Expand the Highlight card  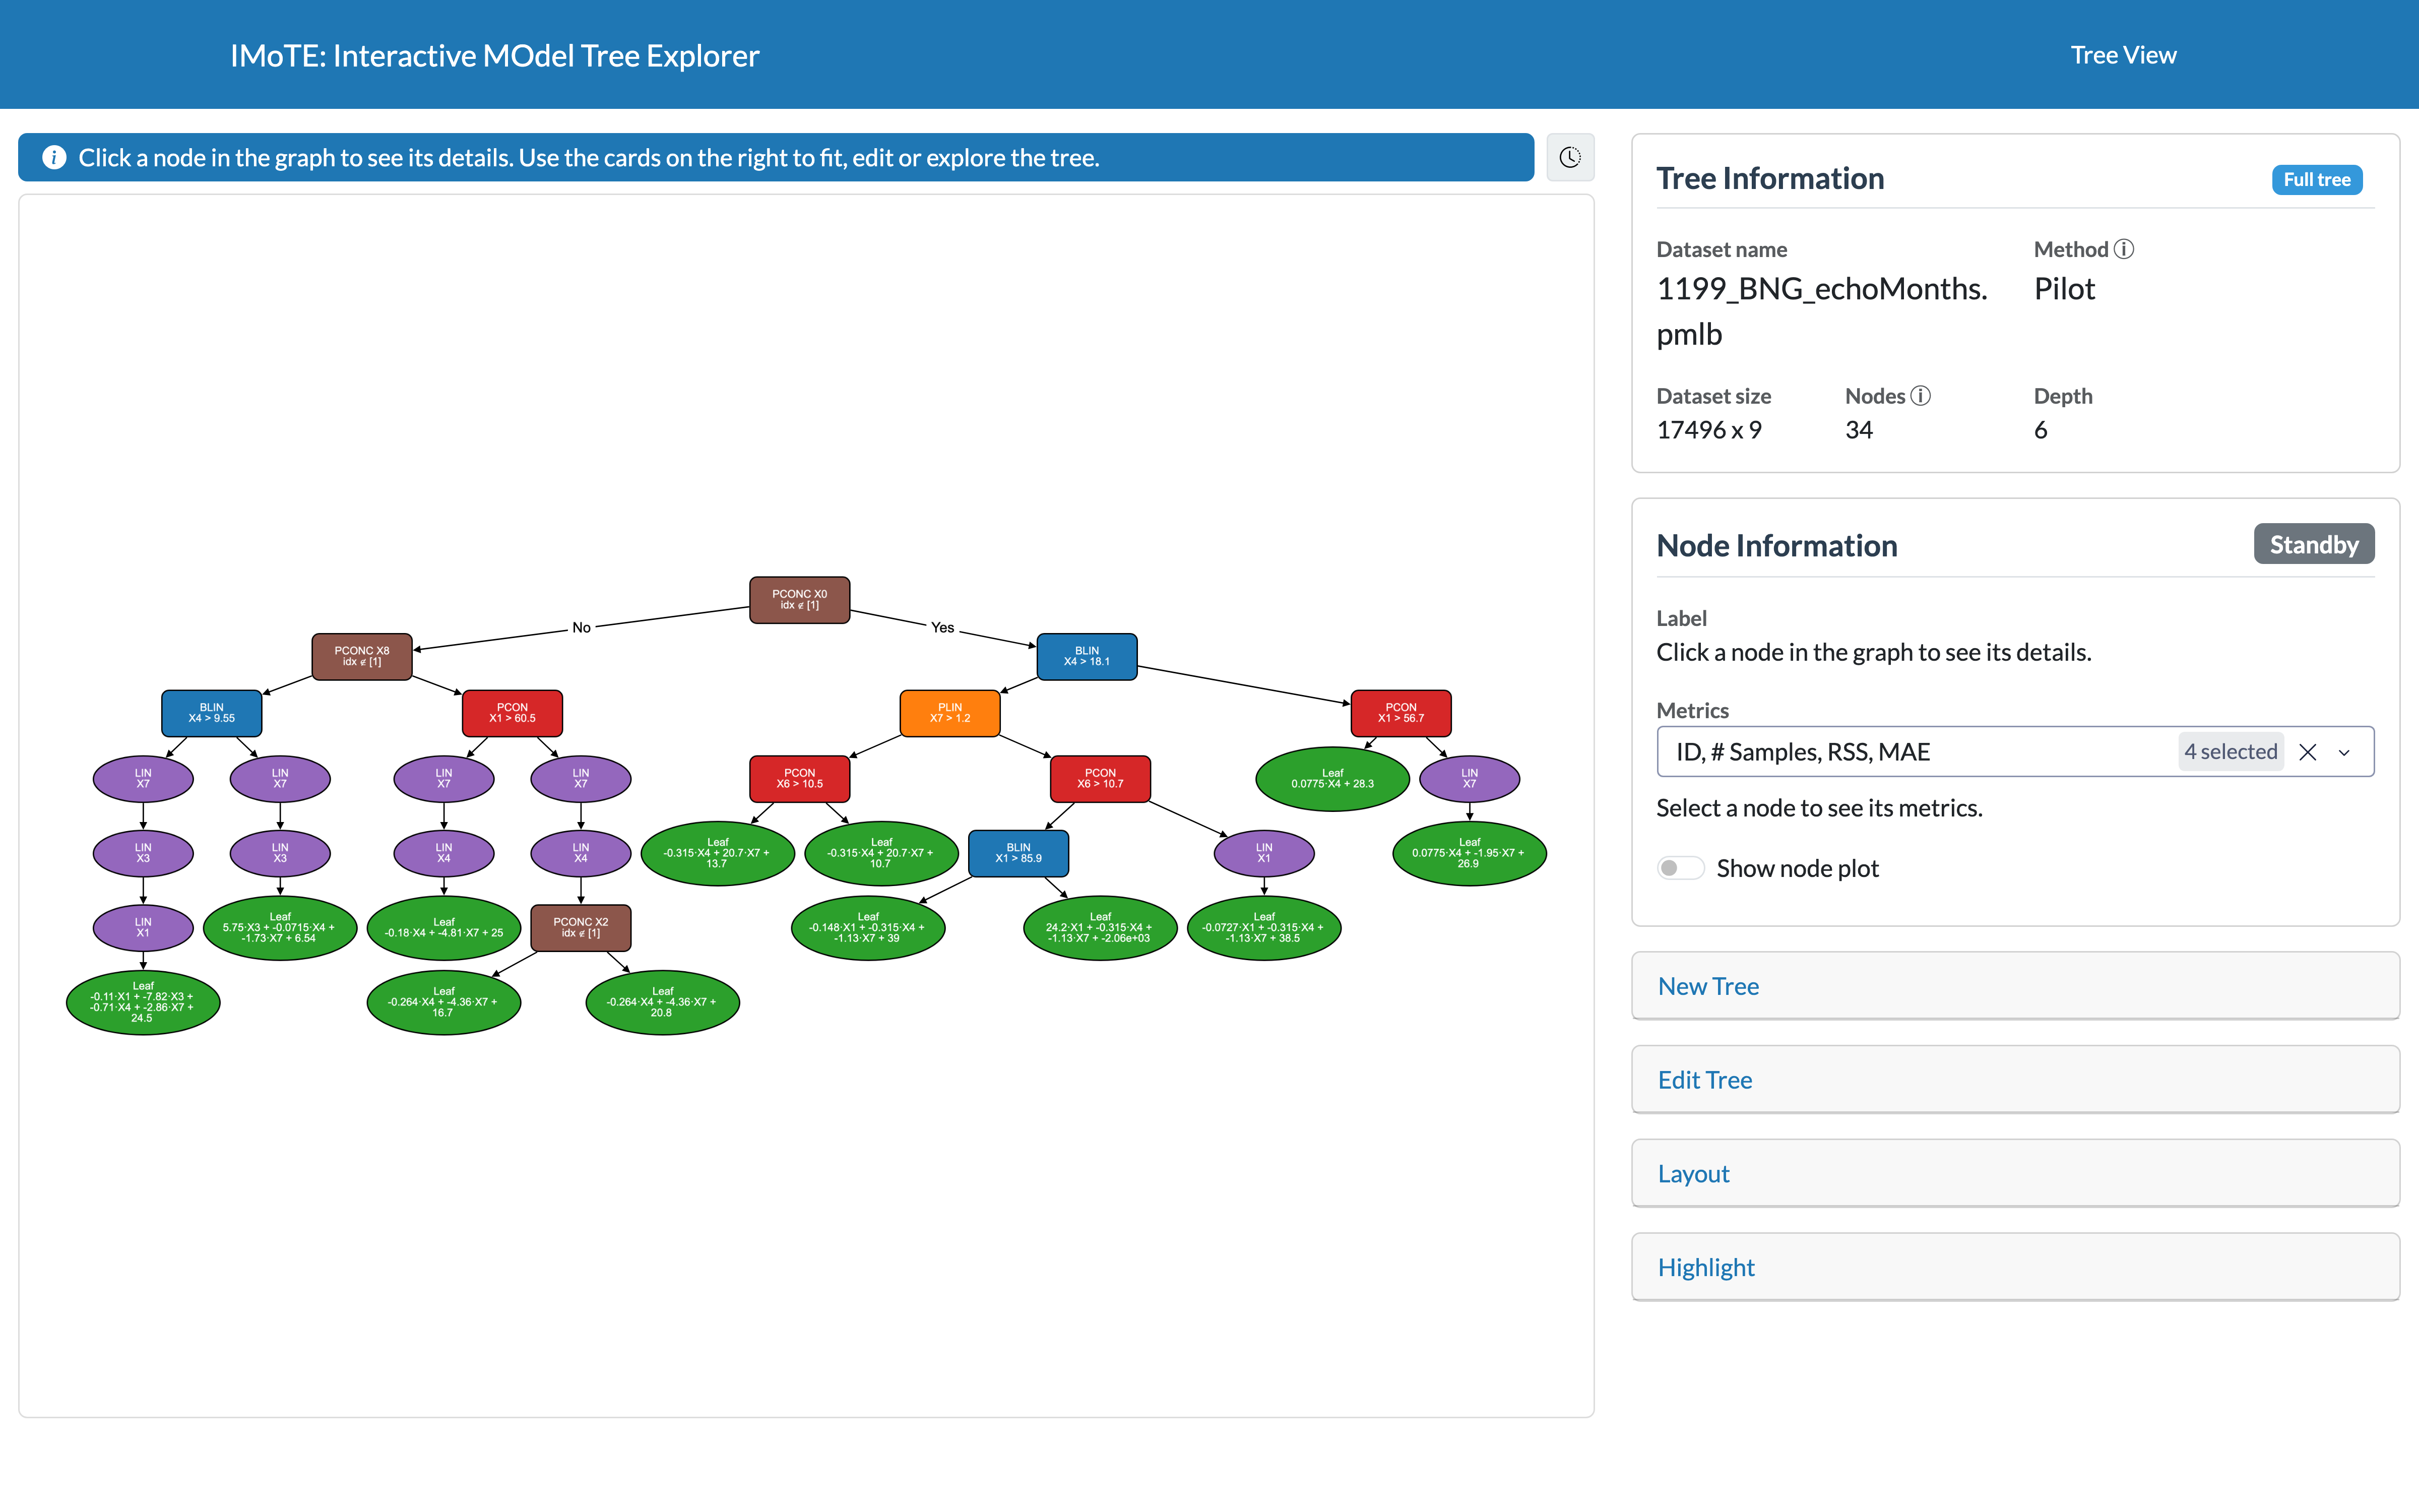tap(2015, 1267)
